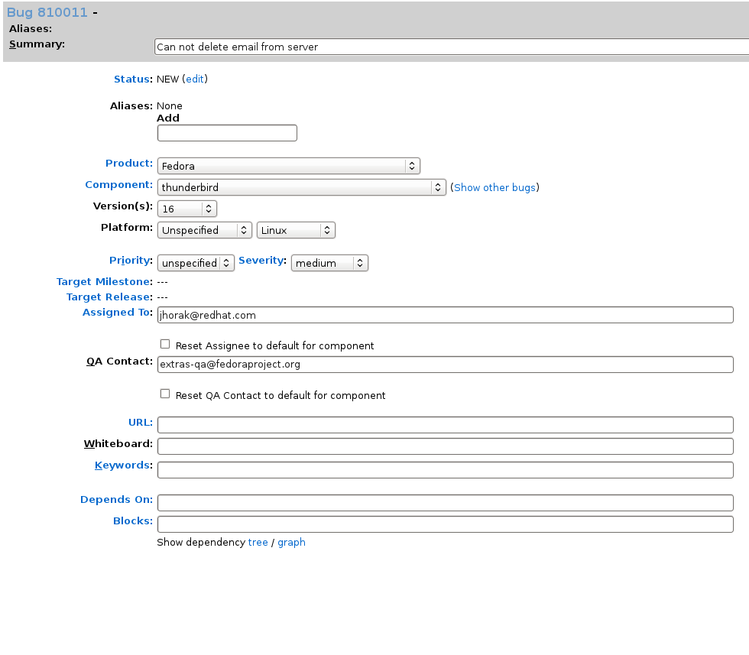Image resolution: width=749 pixels, height=655 pixels.
Task: Click the Keywords input field
Action: [x=445, y=469]
